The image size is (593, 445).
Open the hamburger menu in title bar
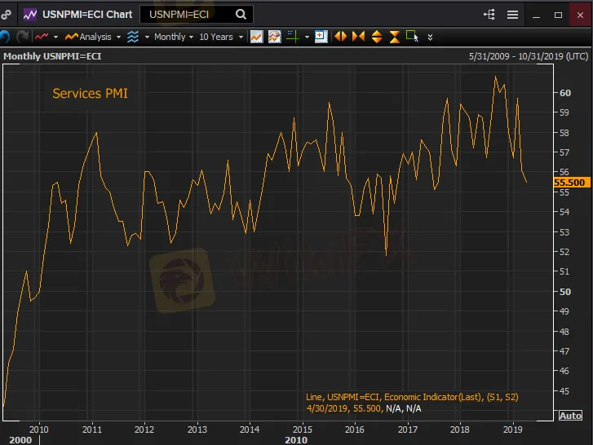point(512,14)
